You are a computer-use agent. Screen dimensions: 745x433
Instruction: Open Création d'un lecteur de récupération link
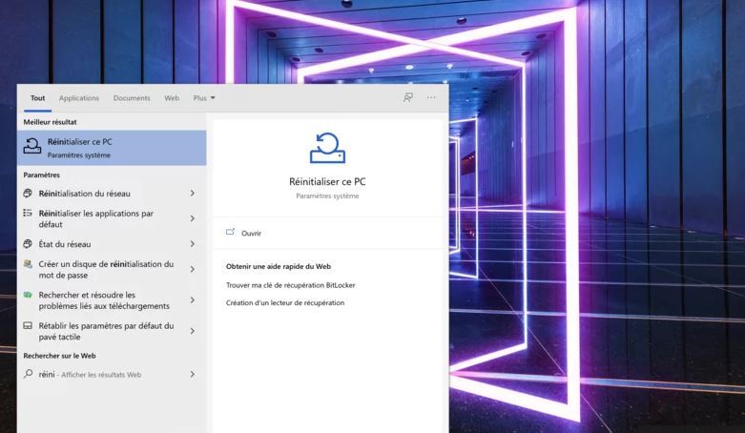[x=285, y=302]
